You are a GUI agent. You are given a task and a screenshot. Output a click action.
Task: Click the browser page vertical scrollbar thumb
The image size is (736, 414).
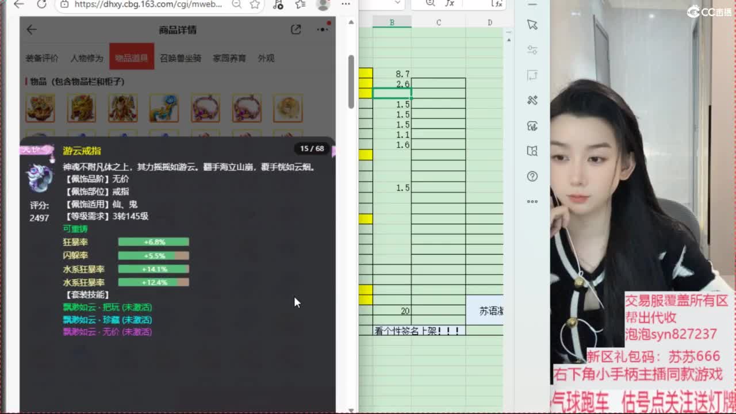point(351,82)
